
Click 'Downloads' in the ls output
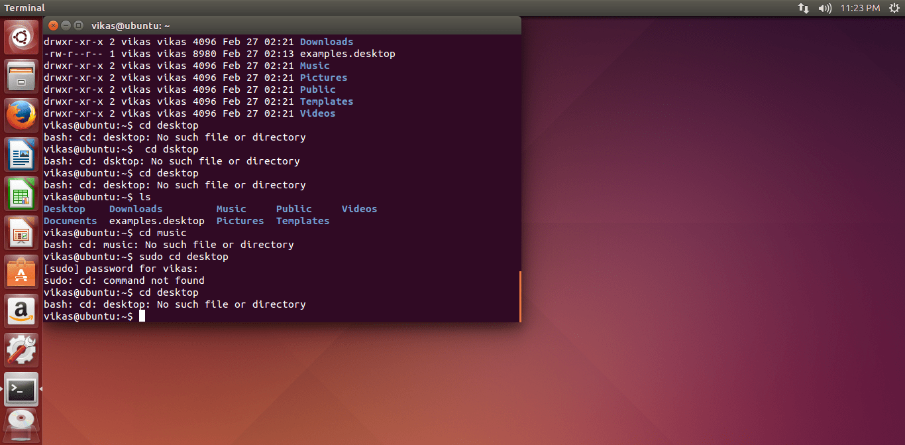tap(136, 209)
